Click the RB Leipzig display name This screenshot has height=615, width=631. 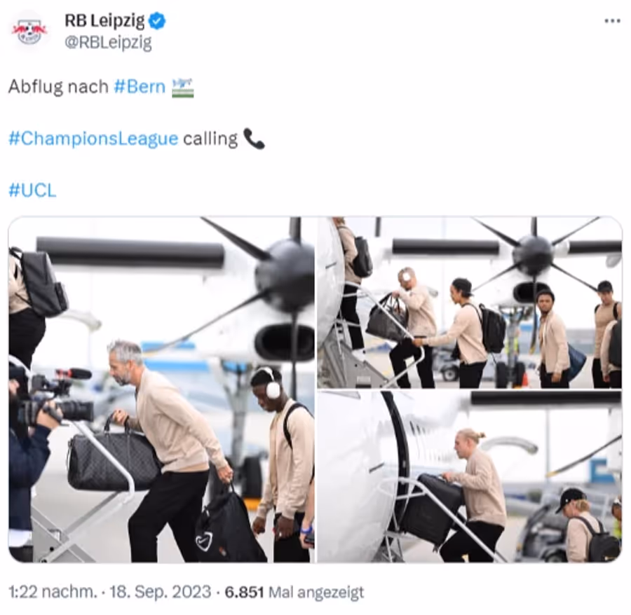point(104,20)
